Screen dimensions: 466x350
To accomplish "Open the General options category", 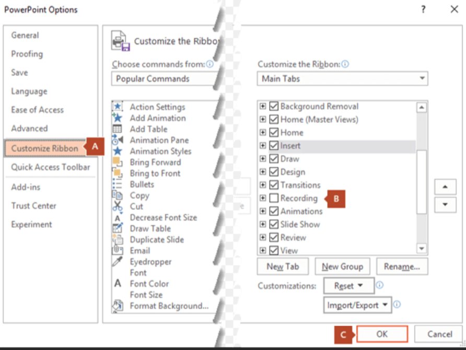I will tap(25, 35).
